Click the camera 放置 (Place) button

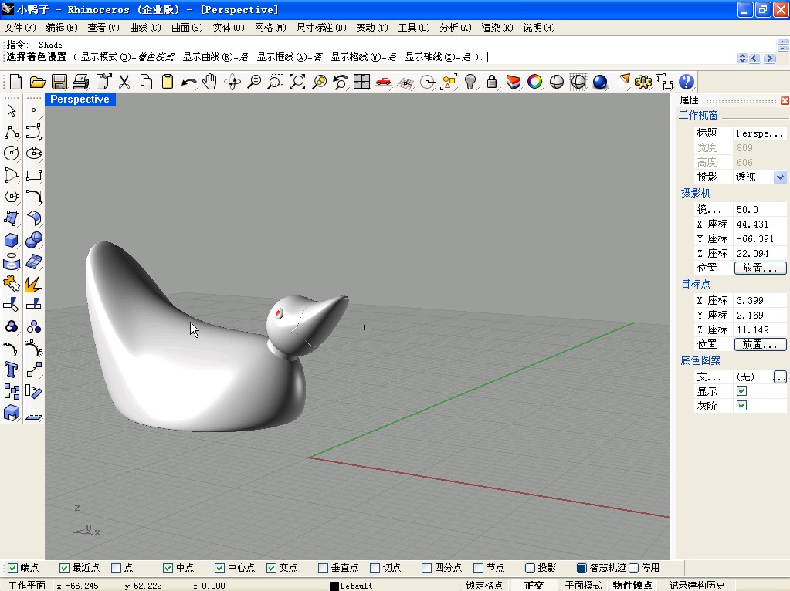coord(760,268)
